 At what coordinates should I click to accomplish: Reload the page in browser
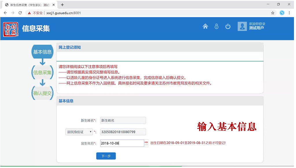[x=20, y=13]
